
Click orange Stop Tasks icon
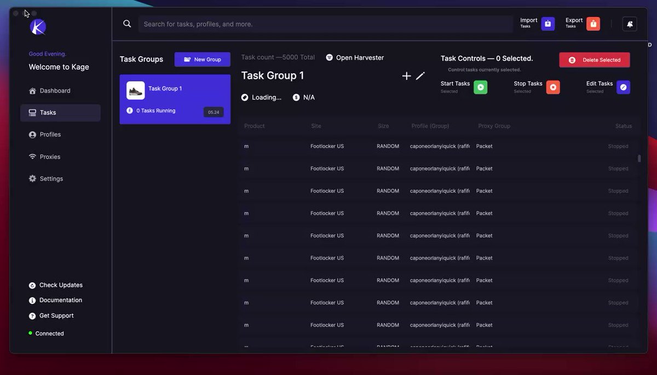tap(553, 87)
